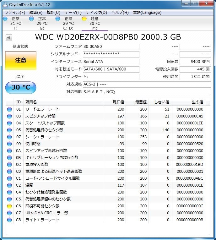Viewport: 216px width, 240px height.
Task: Click the masked serial number field
Action: pyautogui.click(x=111, y=54)
